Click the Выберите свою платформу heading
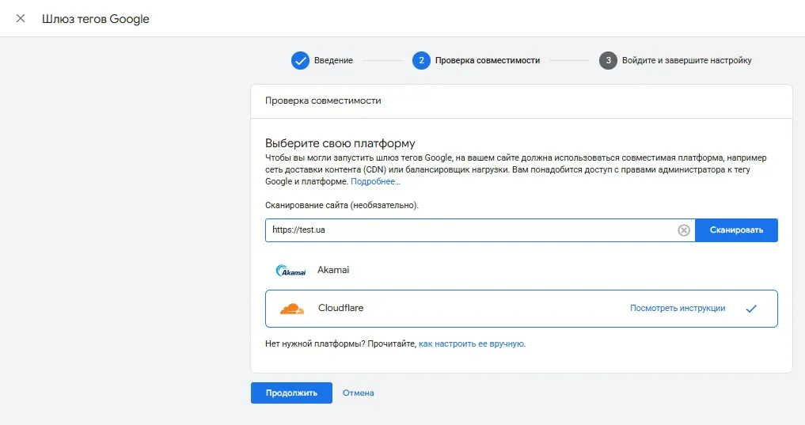This screenshot has height=425, width=805. (340, 143)
